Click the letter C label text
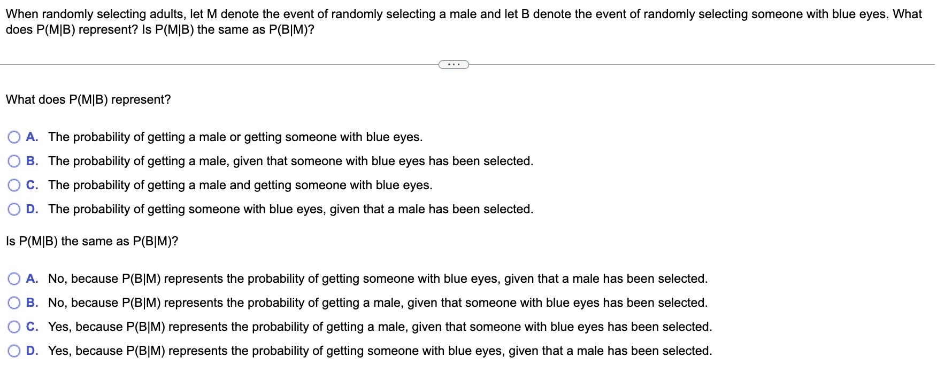The height and width of the screenshot is (387, 937). 32,185
